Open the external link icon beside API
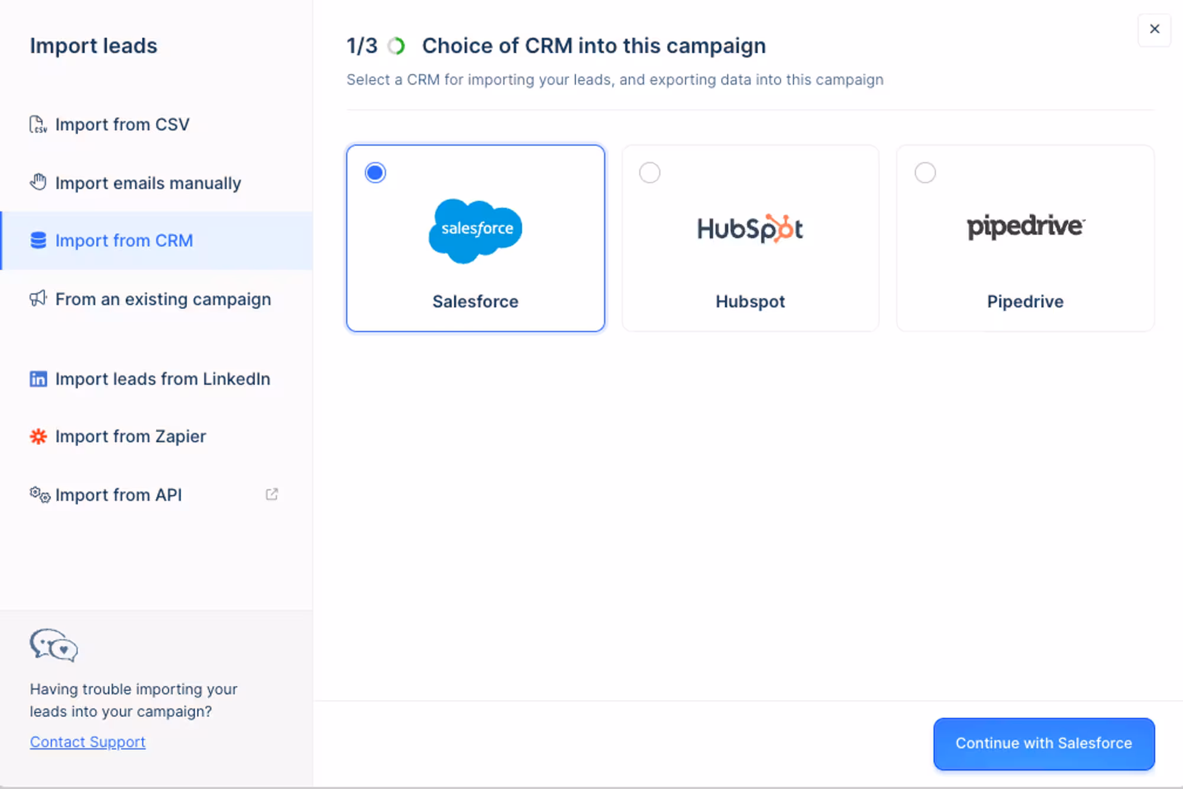Viewport: 1183px width, 789px height. pyautogui.click(x=271, y=494)
